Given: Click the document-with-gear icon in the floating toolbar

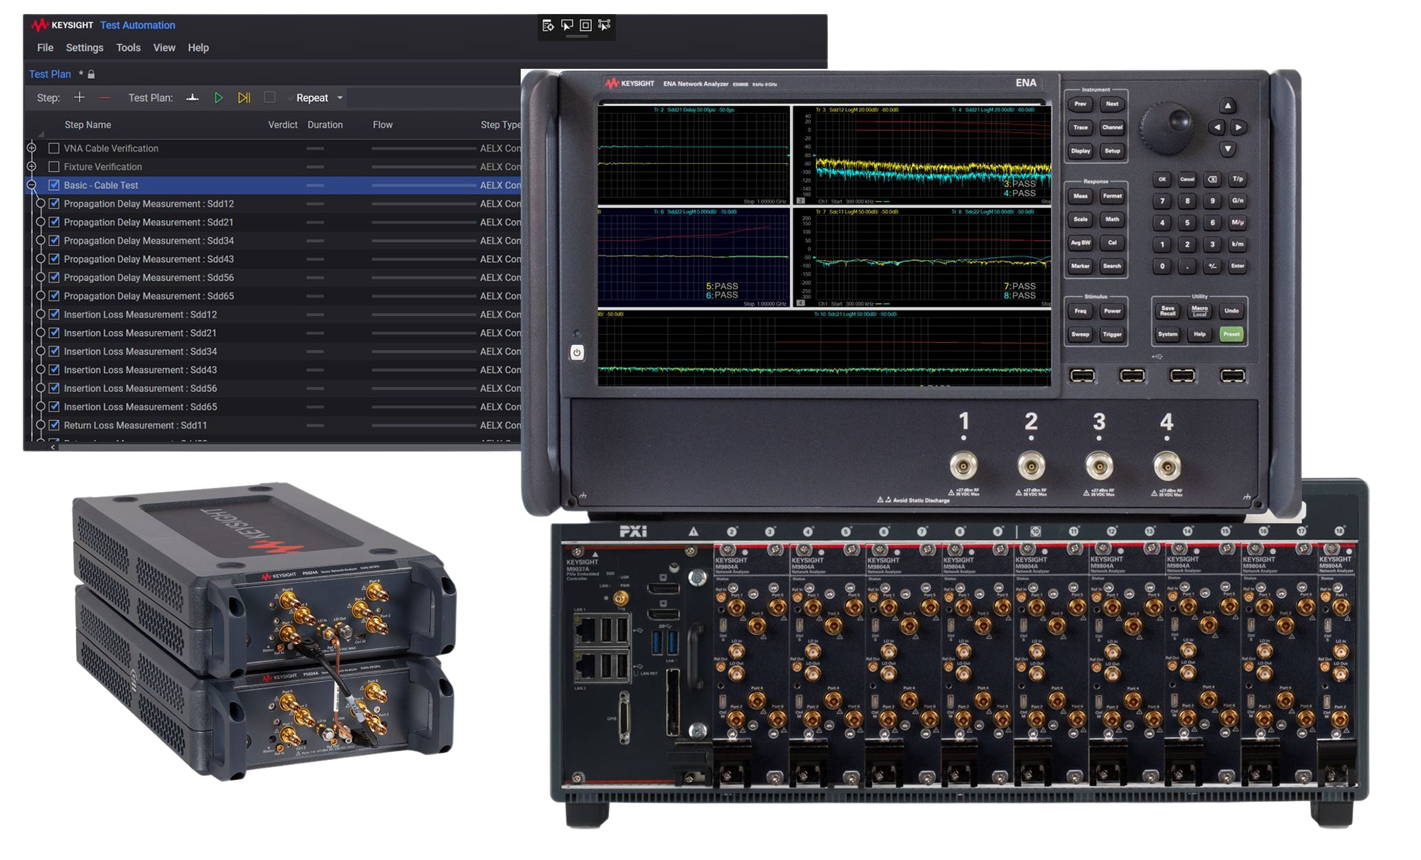Looking at the screenshot, I should pos(548,26).
